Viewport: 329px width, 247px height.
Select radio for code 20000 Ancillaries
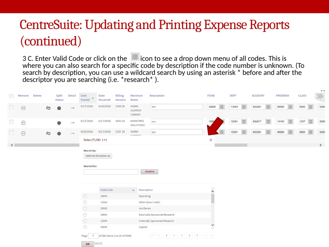tap(85, 208)
